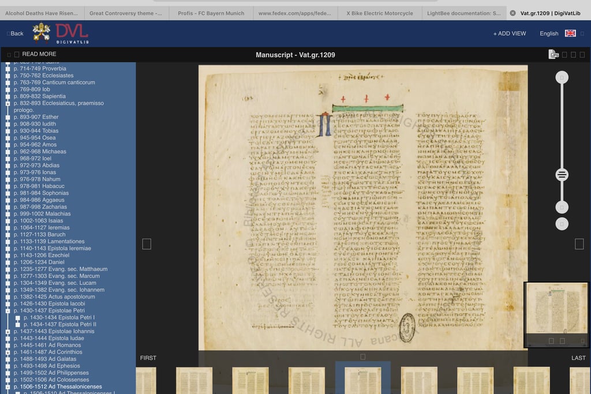Screen dimensions: 591x394
Task: Select the highlighted current page thumbnail in filmstrip
Action: click(x=362, y=380)
